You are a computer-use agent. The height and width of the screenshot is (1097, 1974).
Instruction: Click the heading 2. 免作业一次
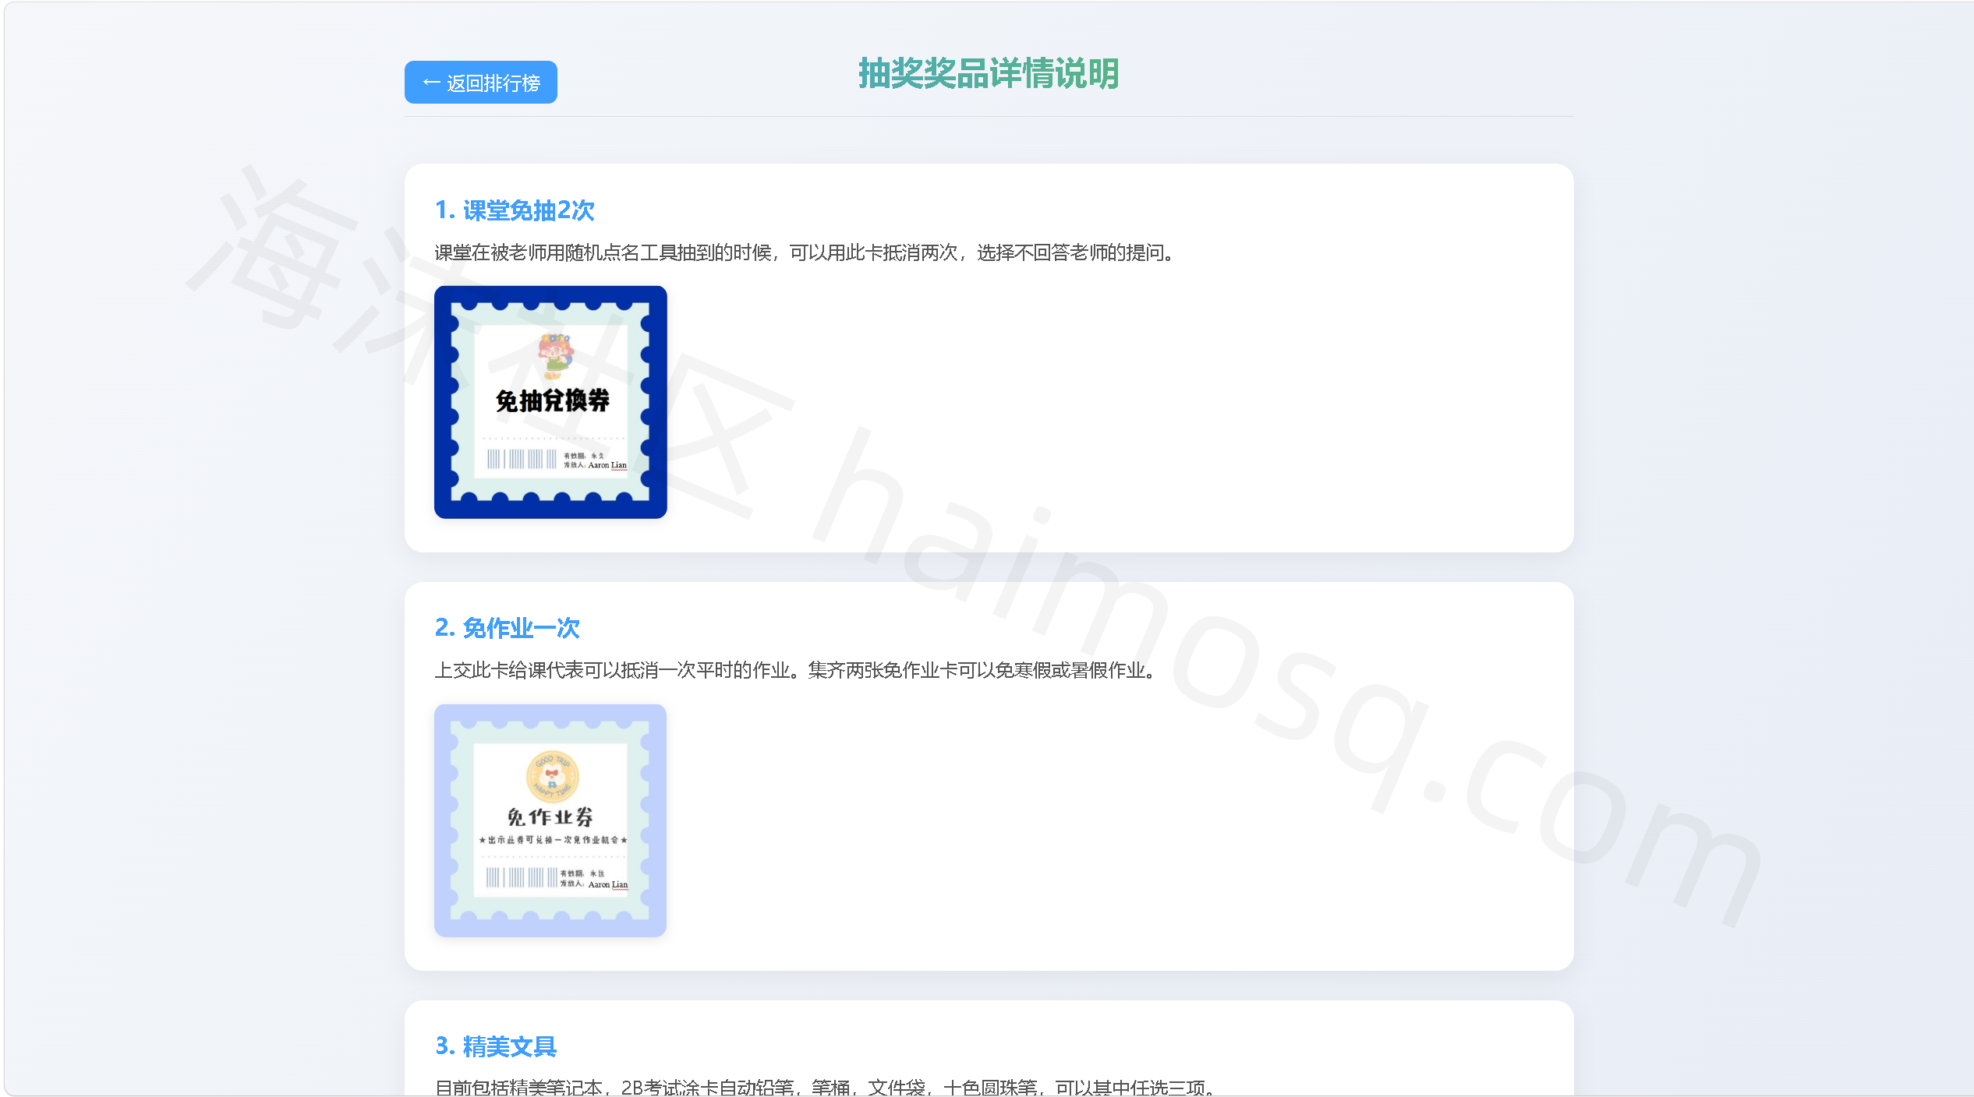(x=508, y=628)
